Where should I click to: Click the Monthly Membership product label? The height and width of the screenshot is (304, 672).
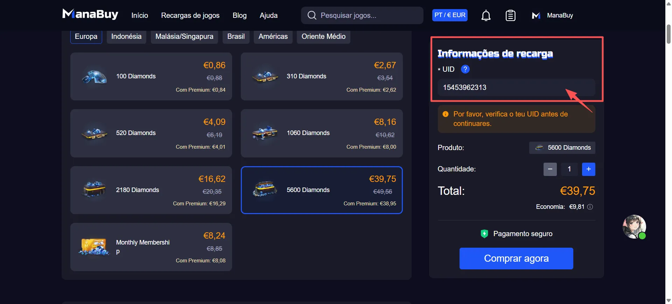(x=143, y=247)
